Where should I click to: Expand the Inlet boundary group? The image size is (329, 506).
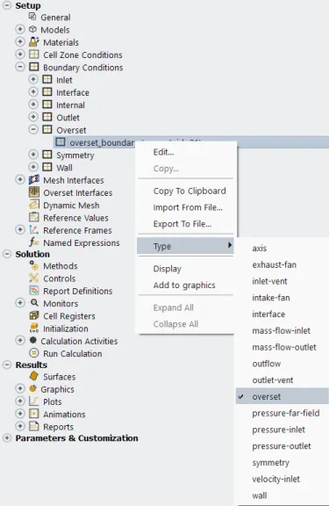coord(33,79)
